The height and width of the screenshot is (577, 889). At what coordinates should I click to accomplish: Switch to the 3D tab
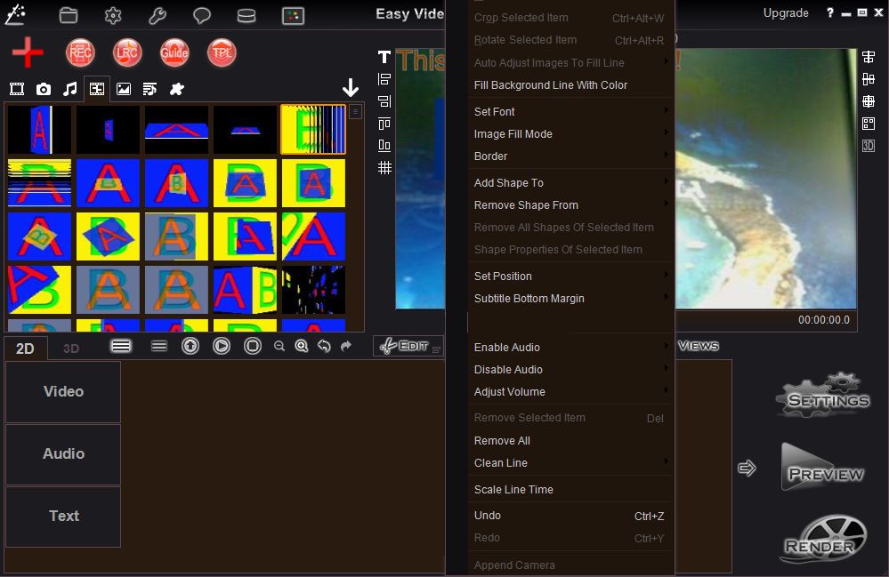(x=71, y=349)
